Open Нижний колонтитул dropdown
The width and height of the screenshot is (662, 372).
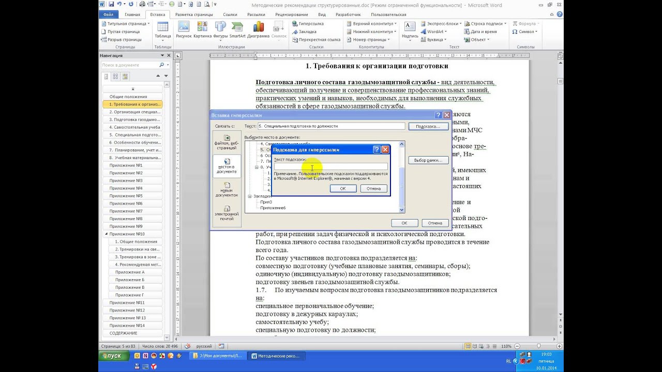tap(371, 32)
